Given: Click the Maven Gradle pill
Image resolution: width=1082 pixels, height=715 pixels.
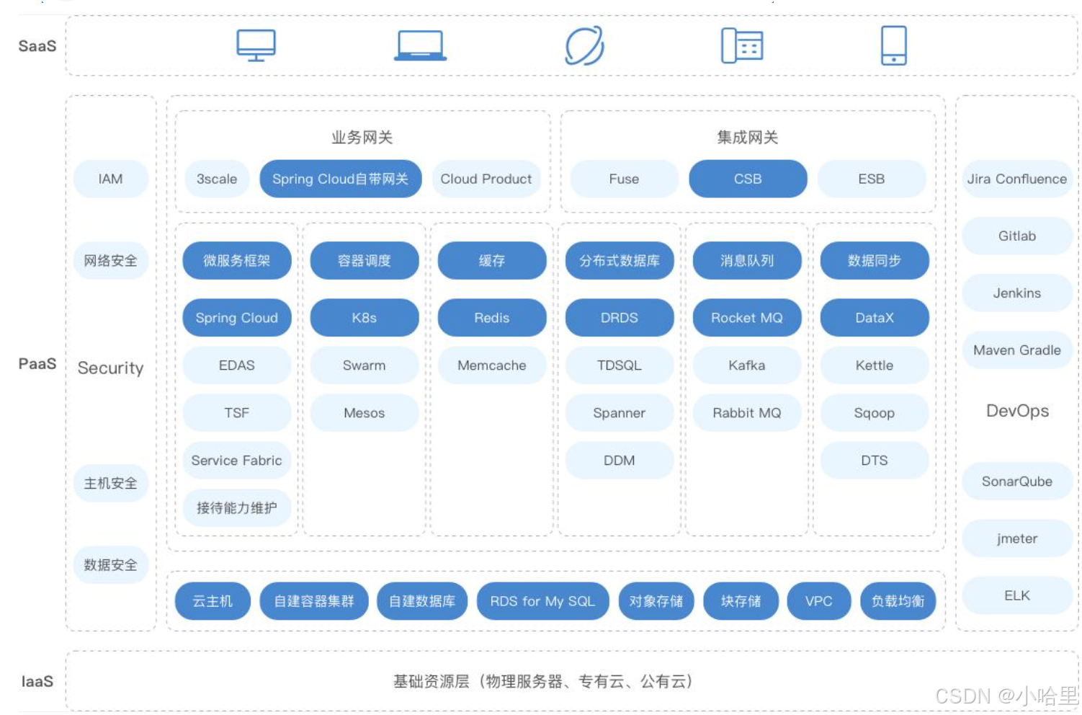Looking at the screenshot, I should pos(1017,350).
